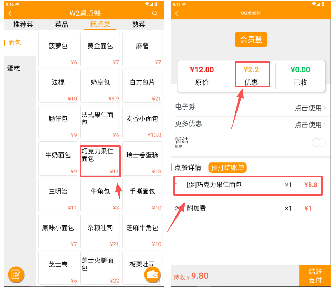Image resolution: width=336 pixels, height=288 pixels.
Task: Open the order notes floating icon
Action: tap(16, 274)
